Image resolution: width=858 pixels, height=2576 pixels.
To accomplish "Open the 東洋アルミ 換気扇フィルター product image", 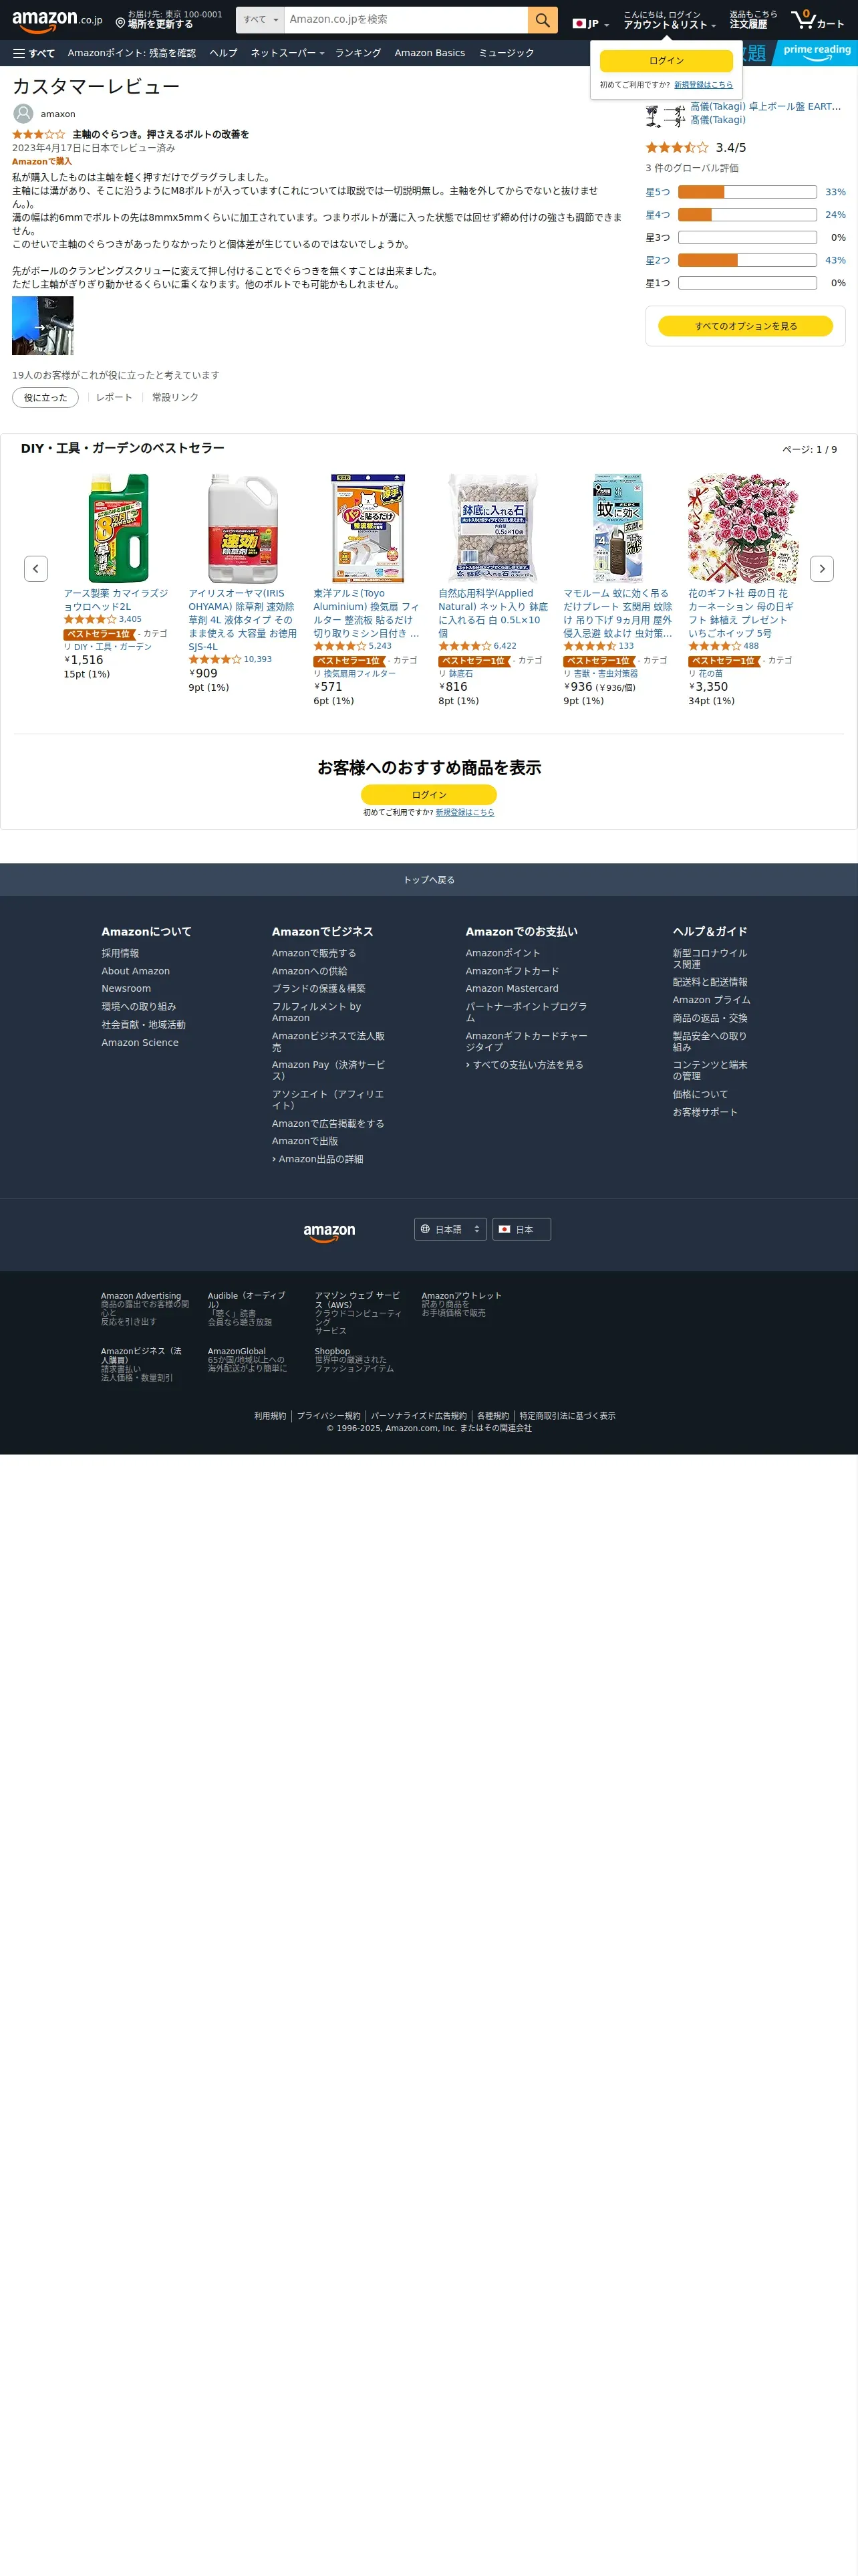I will coord(368,528).
